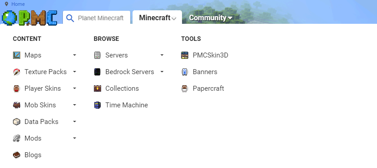Viewport: 377px width, 168px height.
Task: Expand the Bedrock Servers submenu arrow
Action: [x=162, y=72]
